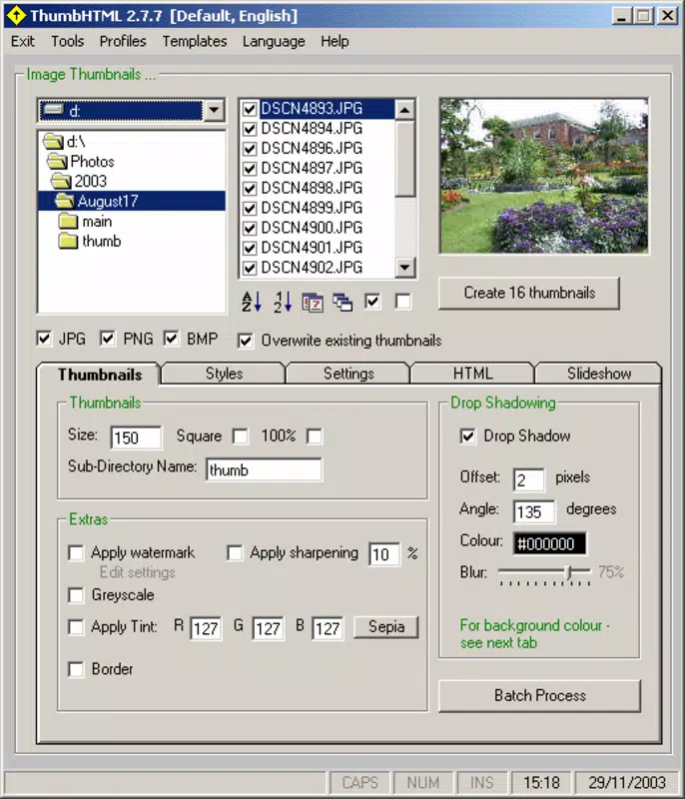
Task: Click ThumbHTML yellow diamond title bar icon
Action: (x=17, y=15)
